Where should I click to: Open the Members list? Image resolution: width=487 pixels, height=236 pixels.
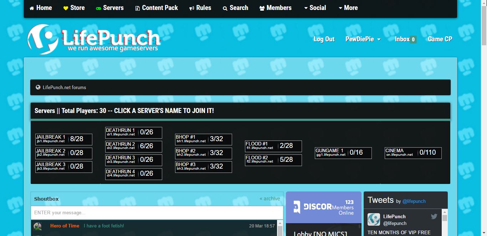click(275, 8)
